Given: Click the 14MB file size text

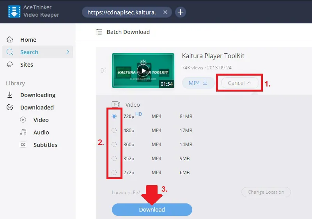Looking at the screenshot, I should click(x=186, y=144).
